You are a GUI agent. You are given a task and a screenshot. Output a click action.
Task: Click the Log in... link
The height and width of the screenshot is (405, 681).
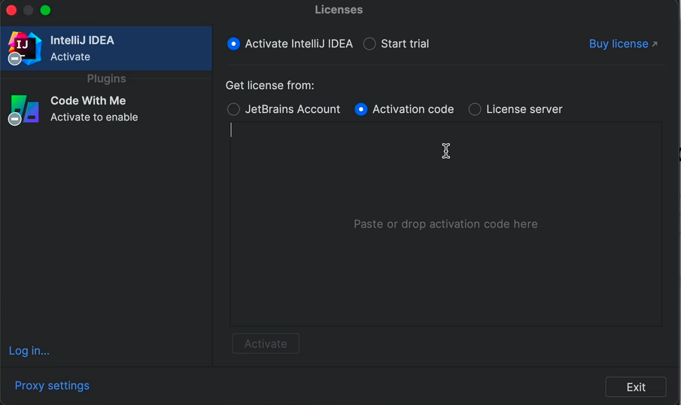29,351
